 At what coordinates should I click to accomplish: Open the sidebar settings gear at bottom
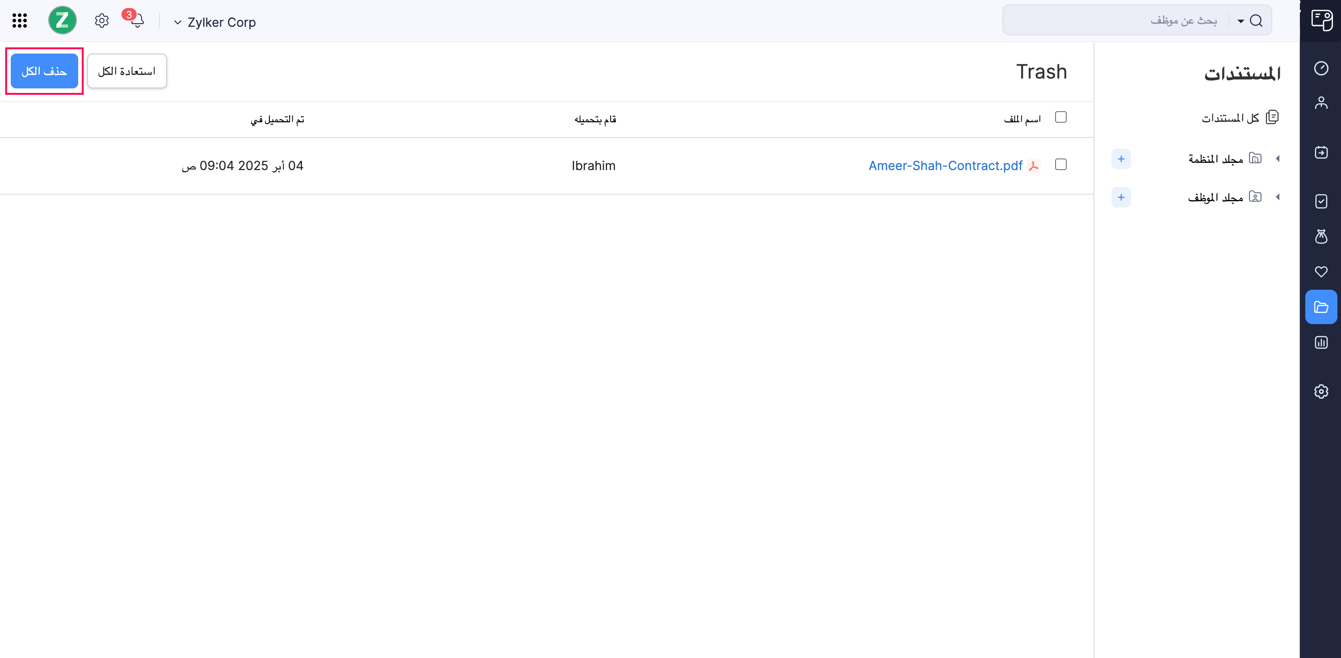[1321, 391]
